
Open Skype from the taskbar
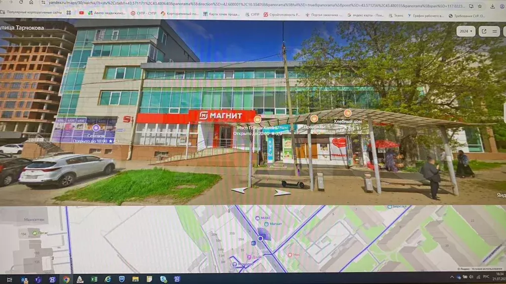coord(163,279)
